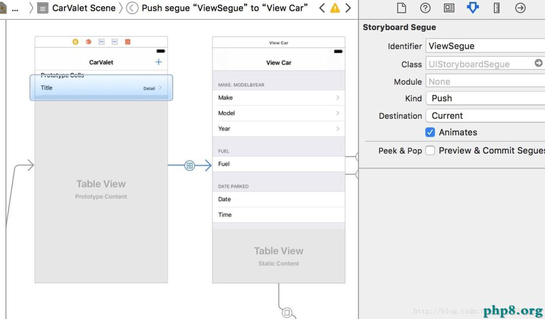Uncheck the Animates checkbox
The image size is (545, 319).
pyautogui.click(x=430, y=132)
